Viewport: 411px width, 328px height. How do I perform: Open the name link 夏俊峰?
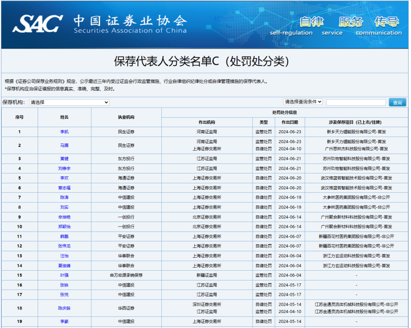tap(64, 265)
